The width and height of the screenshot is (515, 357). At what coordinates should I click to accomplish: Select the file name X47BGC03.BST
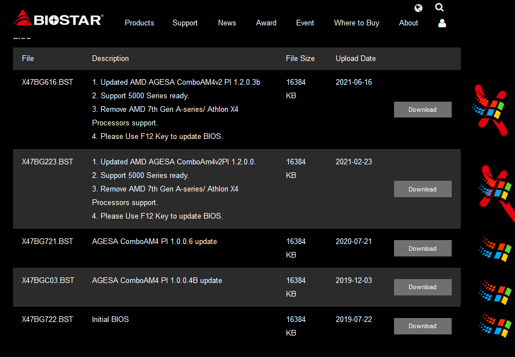pos(48,281)
